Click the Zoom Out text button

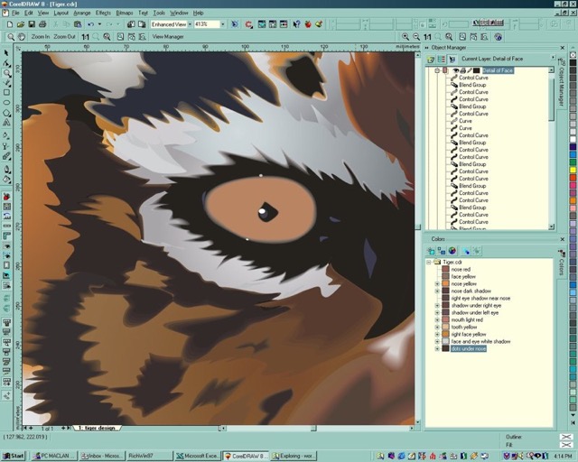[x=64, y=37]
